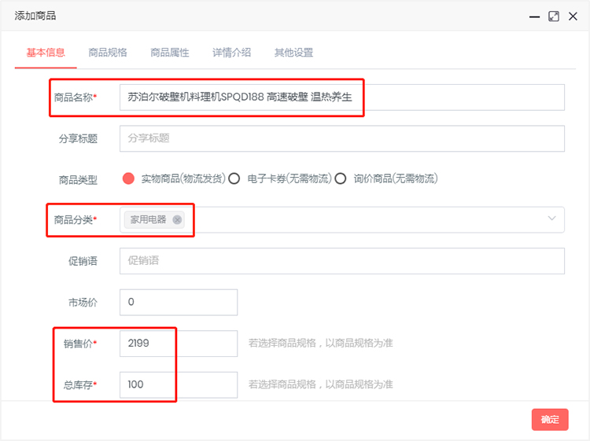Confirm with the 确定 button
The image size is (590, 441).
coord(550,420)
